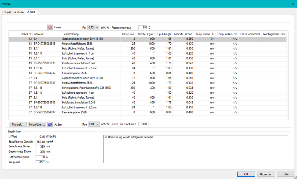This screenshot has height=179, width=297.
Task: Switch to the Attribute tab
Action: [x=19, y=12]
